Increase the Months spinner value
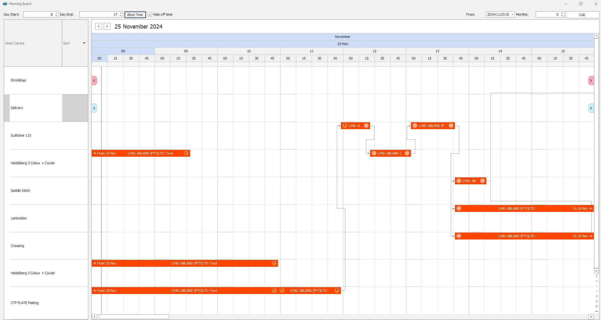Viewport: 601px width, 320px height. tap(562, 13)
